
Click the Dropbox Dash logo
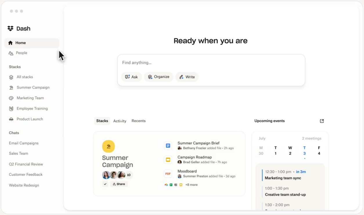[10, 28]
